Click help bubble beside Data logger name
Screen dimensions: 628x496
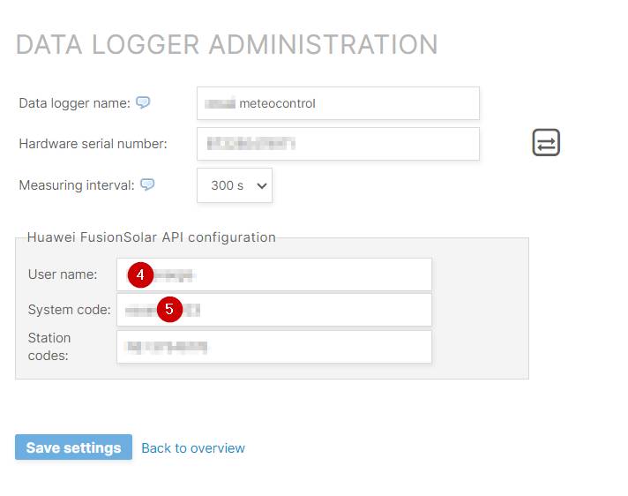[143, 102]
